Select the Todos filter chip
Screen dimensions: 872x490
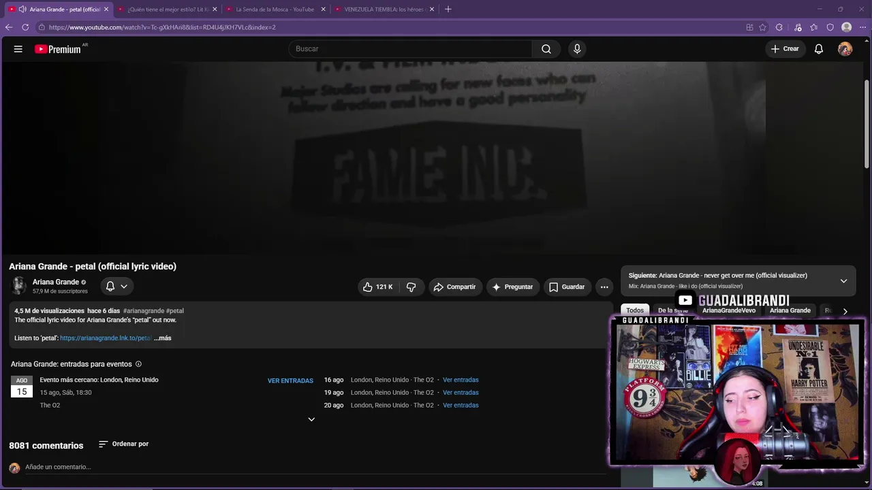pyautogui.click(x=635, y=311)
